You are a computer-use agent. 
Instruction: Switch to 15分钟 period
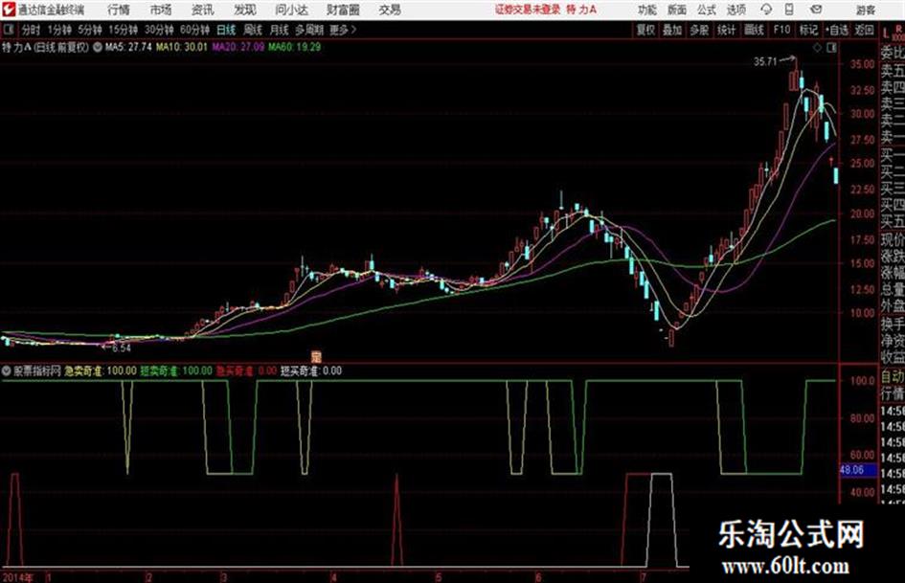pyautogui.click(x=123, y=30)
